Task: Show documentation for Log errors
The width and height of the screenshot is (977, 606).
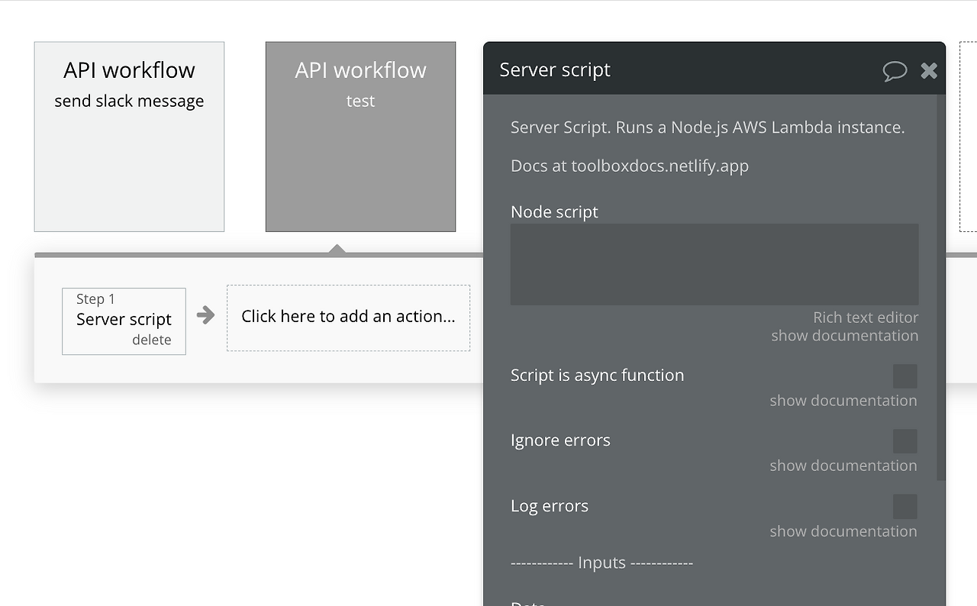Action: click(843, 531)
